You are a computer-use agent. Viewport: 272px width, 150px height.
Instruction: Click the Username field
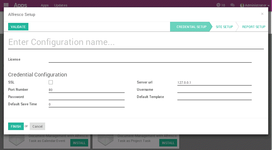click(214, 90)
